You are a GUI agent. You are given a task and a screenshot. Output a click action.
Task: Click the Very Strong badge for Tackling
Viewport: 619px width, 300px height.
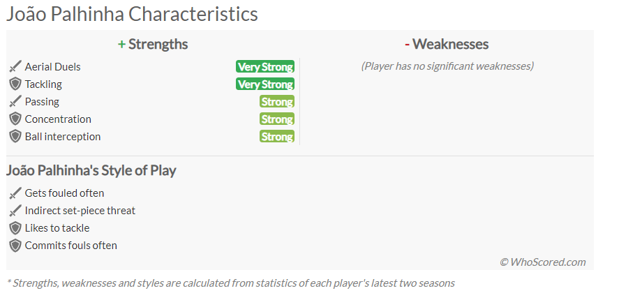click(x=265, y=84)
